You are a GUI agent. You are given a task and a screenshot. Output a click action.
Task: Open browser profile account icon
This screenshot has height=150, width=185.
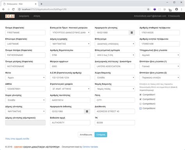176,9
